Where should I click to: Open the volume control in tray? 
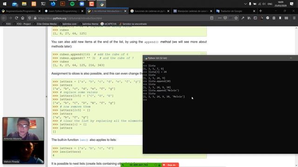(264, 4)
